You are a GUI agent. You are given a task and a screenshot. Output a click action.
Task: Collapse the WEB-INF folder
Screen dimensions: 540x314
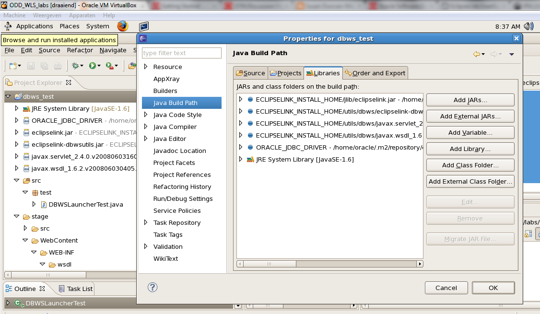[x=34, y=252]
